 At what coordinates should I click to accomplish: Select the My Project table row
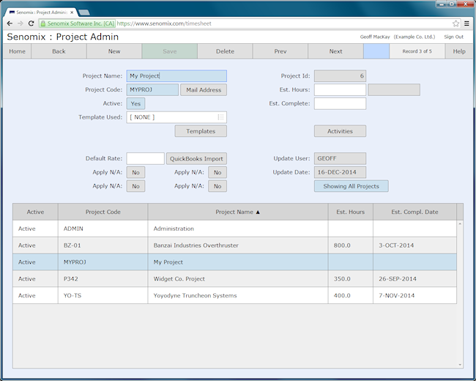[x=234, y=262]
